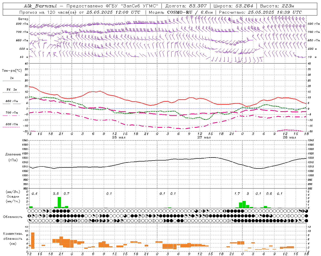The height and width of the screenshot is (256, 321).
Task: Click the left 700 гПа wind level label
Action: coord(22,32)
